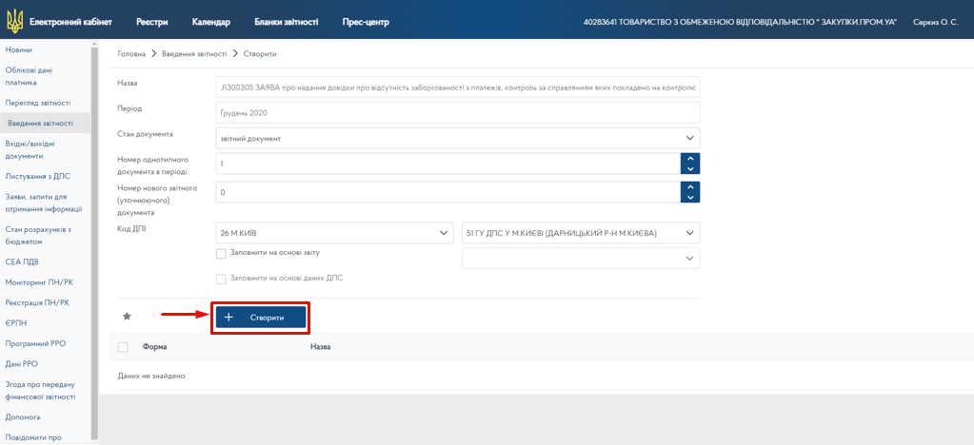The width and height of the screenshot is (974, 445).
Task: Decrease the new reporting document number stepper
Action: pos(690,197)
